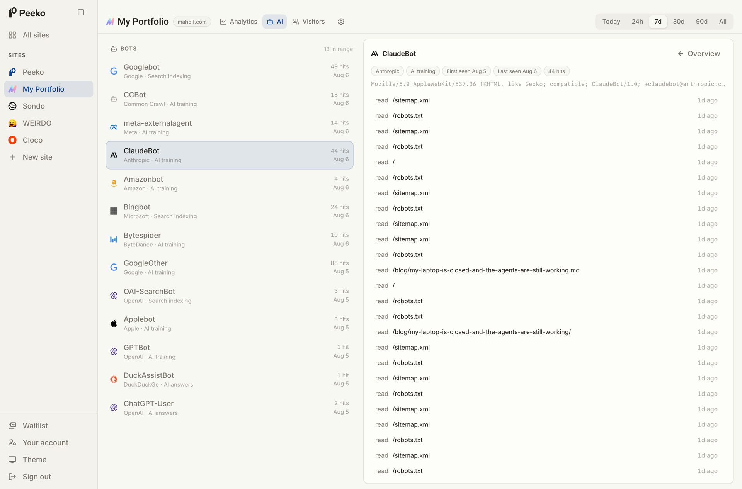This screenshot has height=489, width=742.
Task: Open the Theme option
Action: tap(49, 460)
